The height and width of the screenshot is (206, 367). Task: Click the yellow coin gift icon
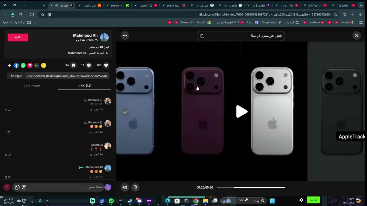point(44,66)
